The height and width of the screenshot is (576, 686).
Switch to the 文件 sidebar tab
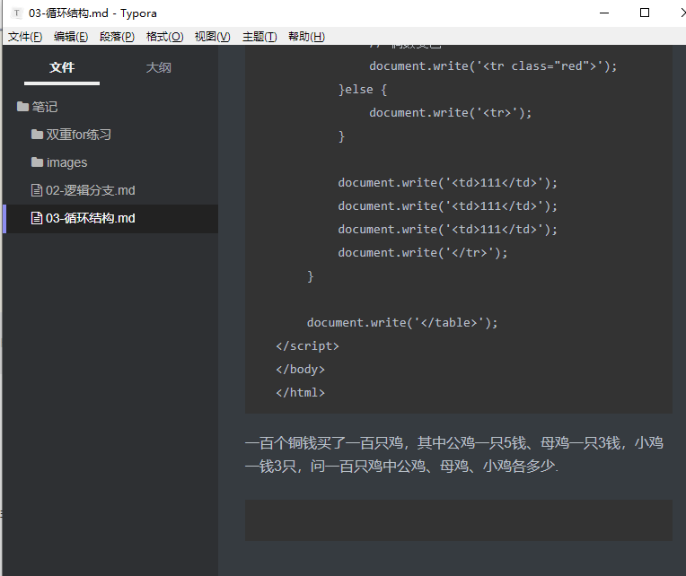62,67
